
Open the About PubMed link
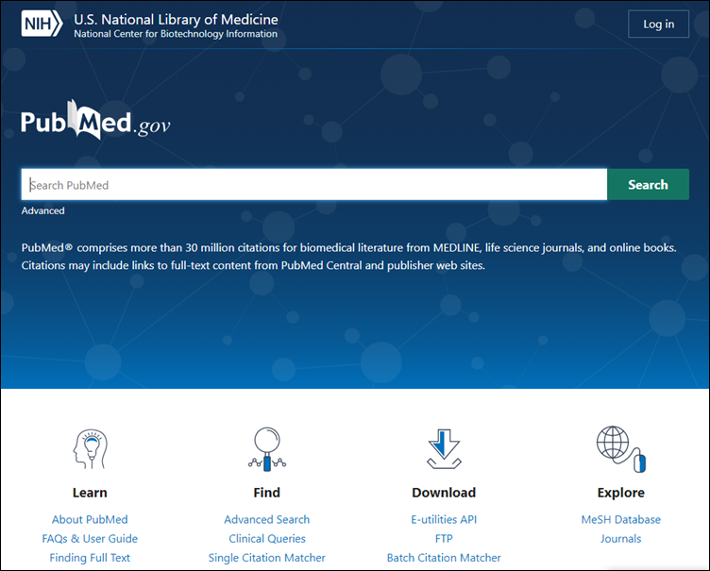90,519
